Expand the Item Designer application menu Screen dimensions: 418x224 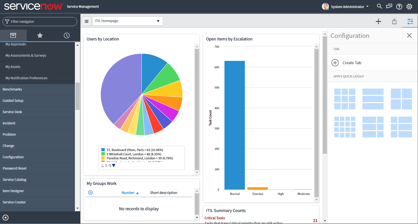tap(37, 191)
